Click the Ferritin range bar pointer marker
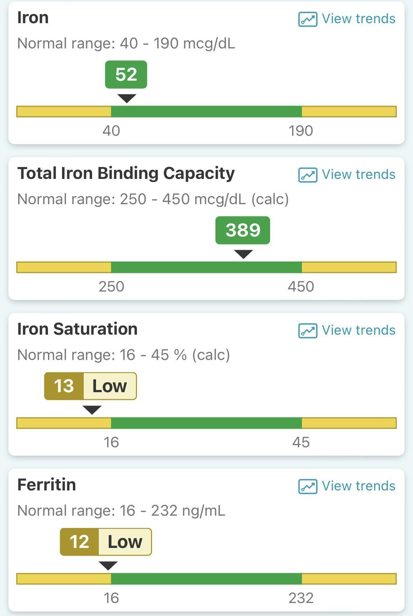Viewport: 413px width, 616px height. (x=108, y=565)
